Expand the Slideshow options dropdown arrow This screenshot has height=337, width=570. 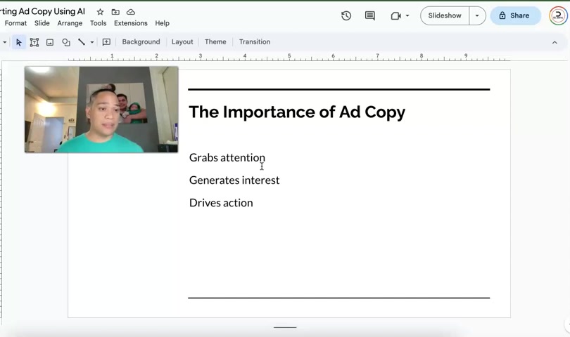(x=477, y=15)
